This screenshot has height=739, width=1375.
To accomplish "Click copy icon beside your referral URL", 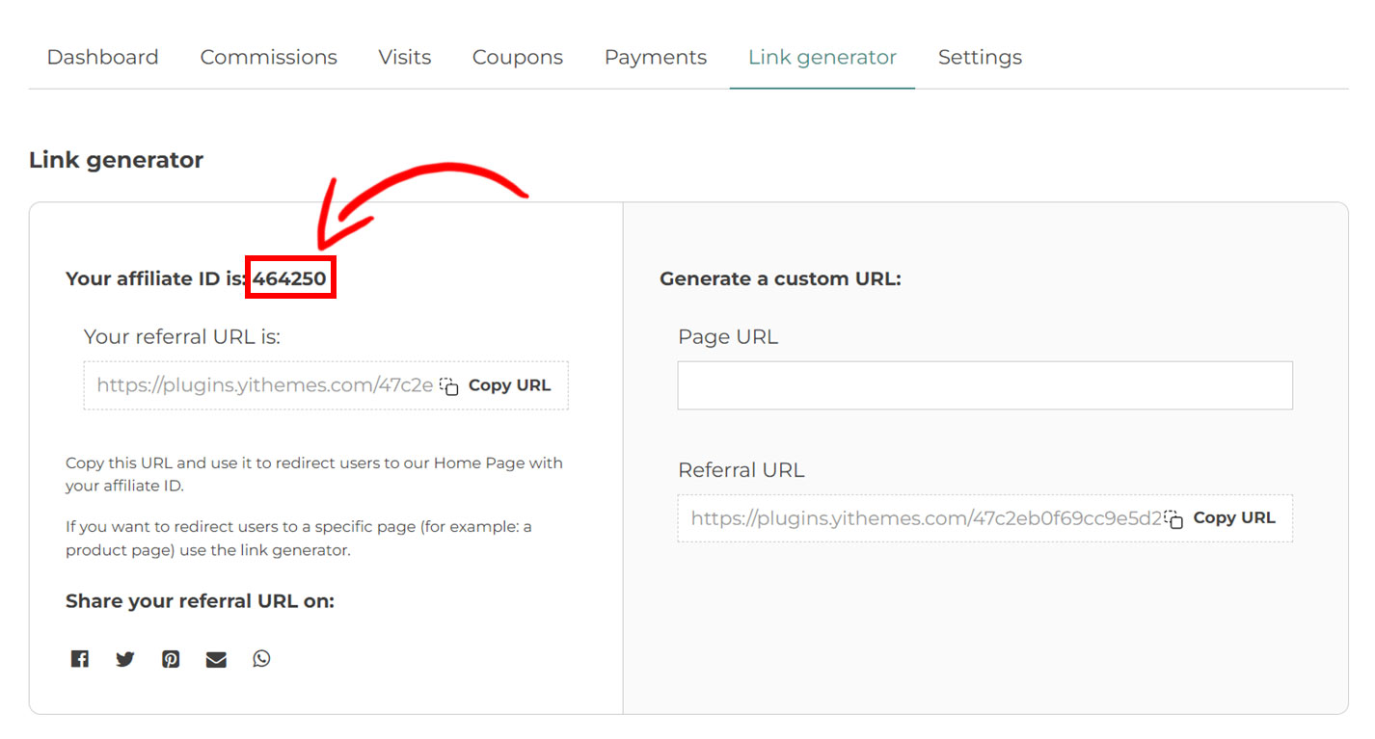I will click(449, 385).
